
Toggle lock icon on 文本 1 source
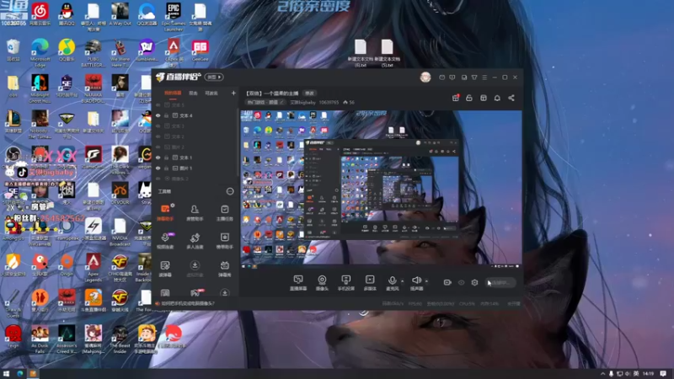[166, 157]
